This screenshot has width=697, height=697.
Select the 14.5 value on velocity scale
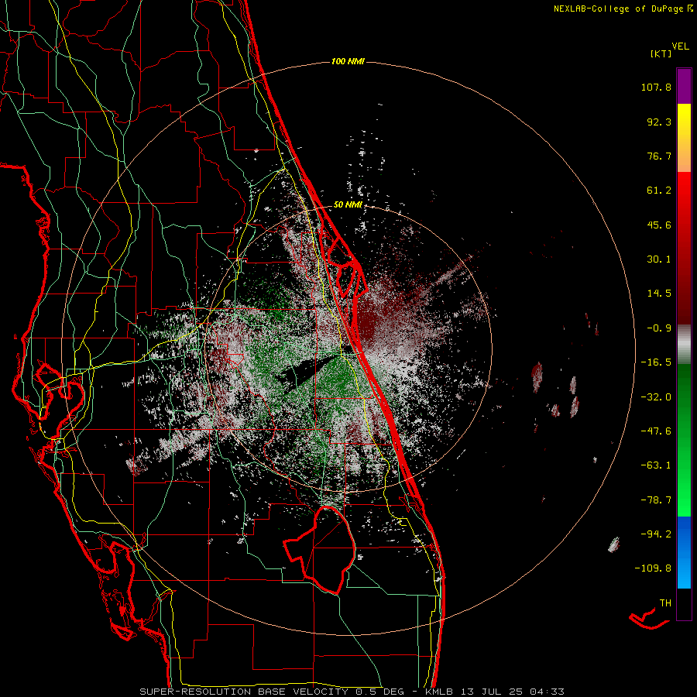click(x=659, y=294)
